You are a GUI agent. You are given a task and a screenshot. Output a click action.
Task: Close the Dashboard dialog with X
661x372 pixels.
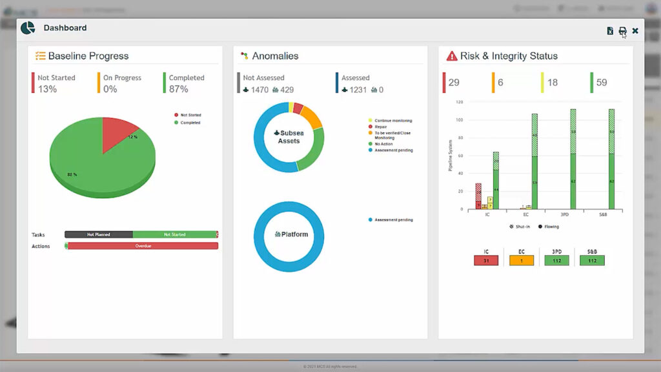click(x=635, y=31)
